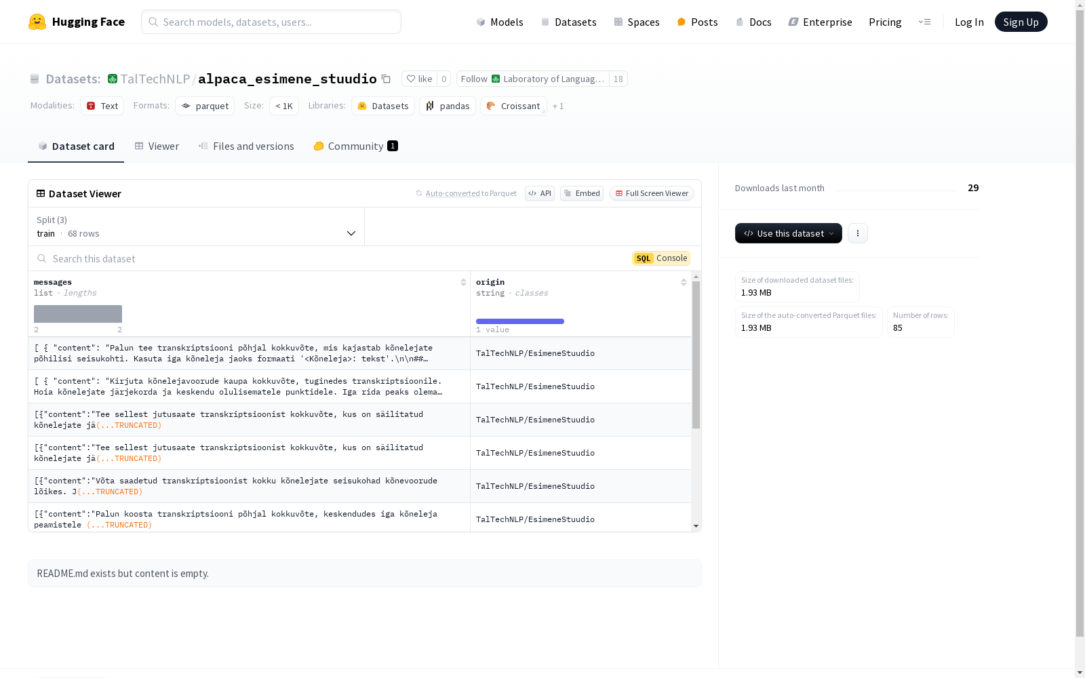1085x678 pixels.
Task: Click Log In link
Action: (x=969, y=22)
